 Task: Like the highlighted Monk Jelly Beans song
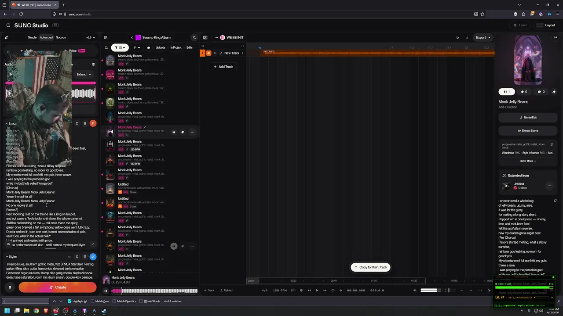(174, 132)
